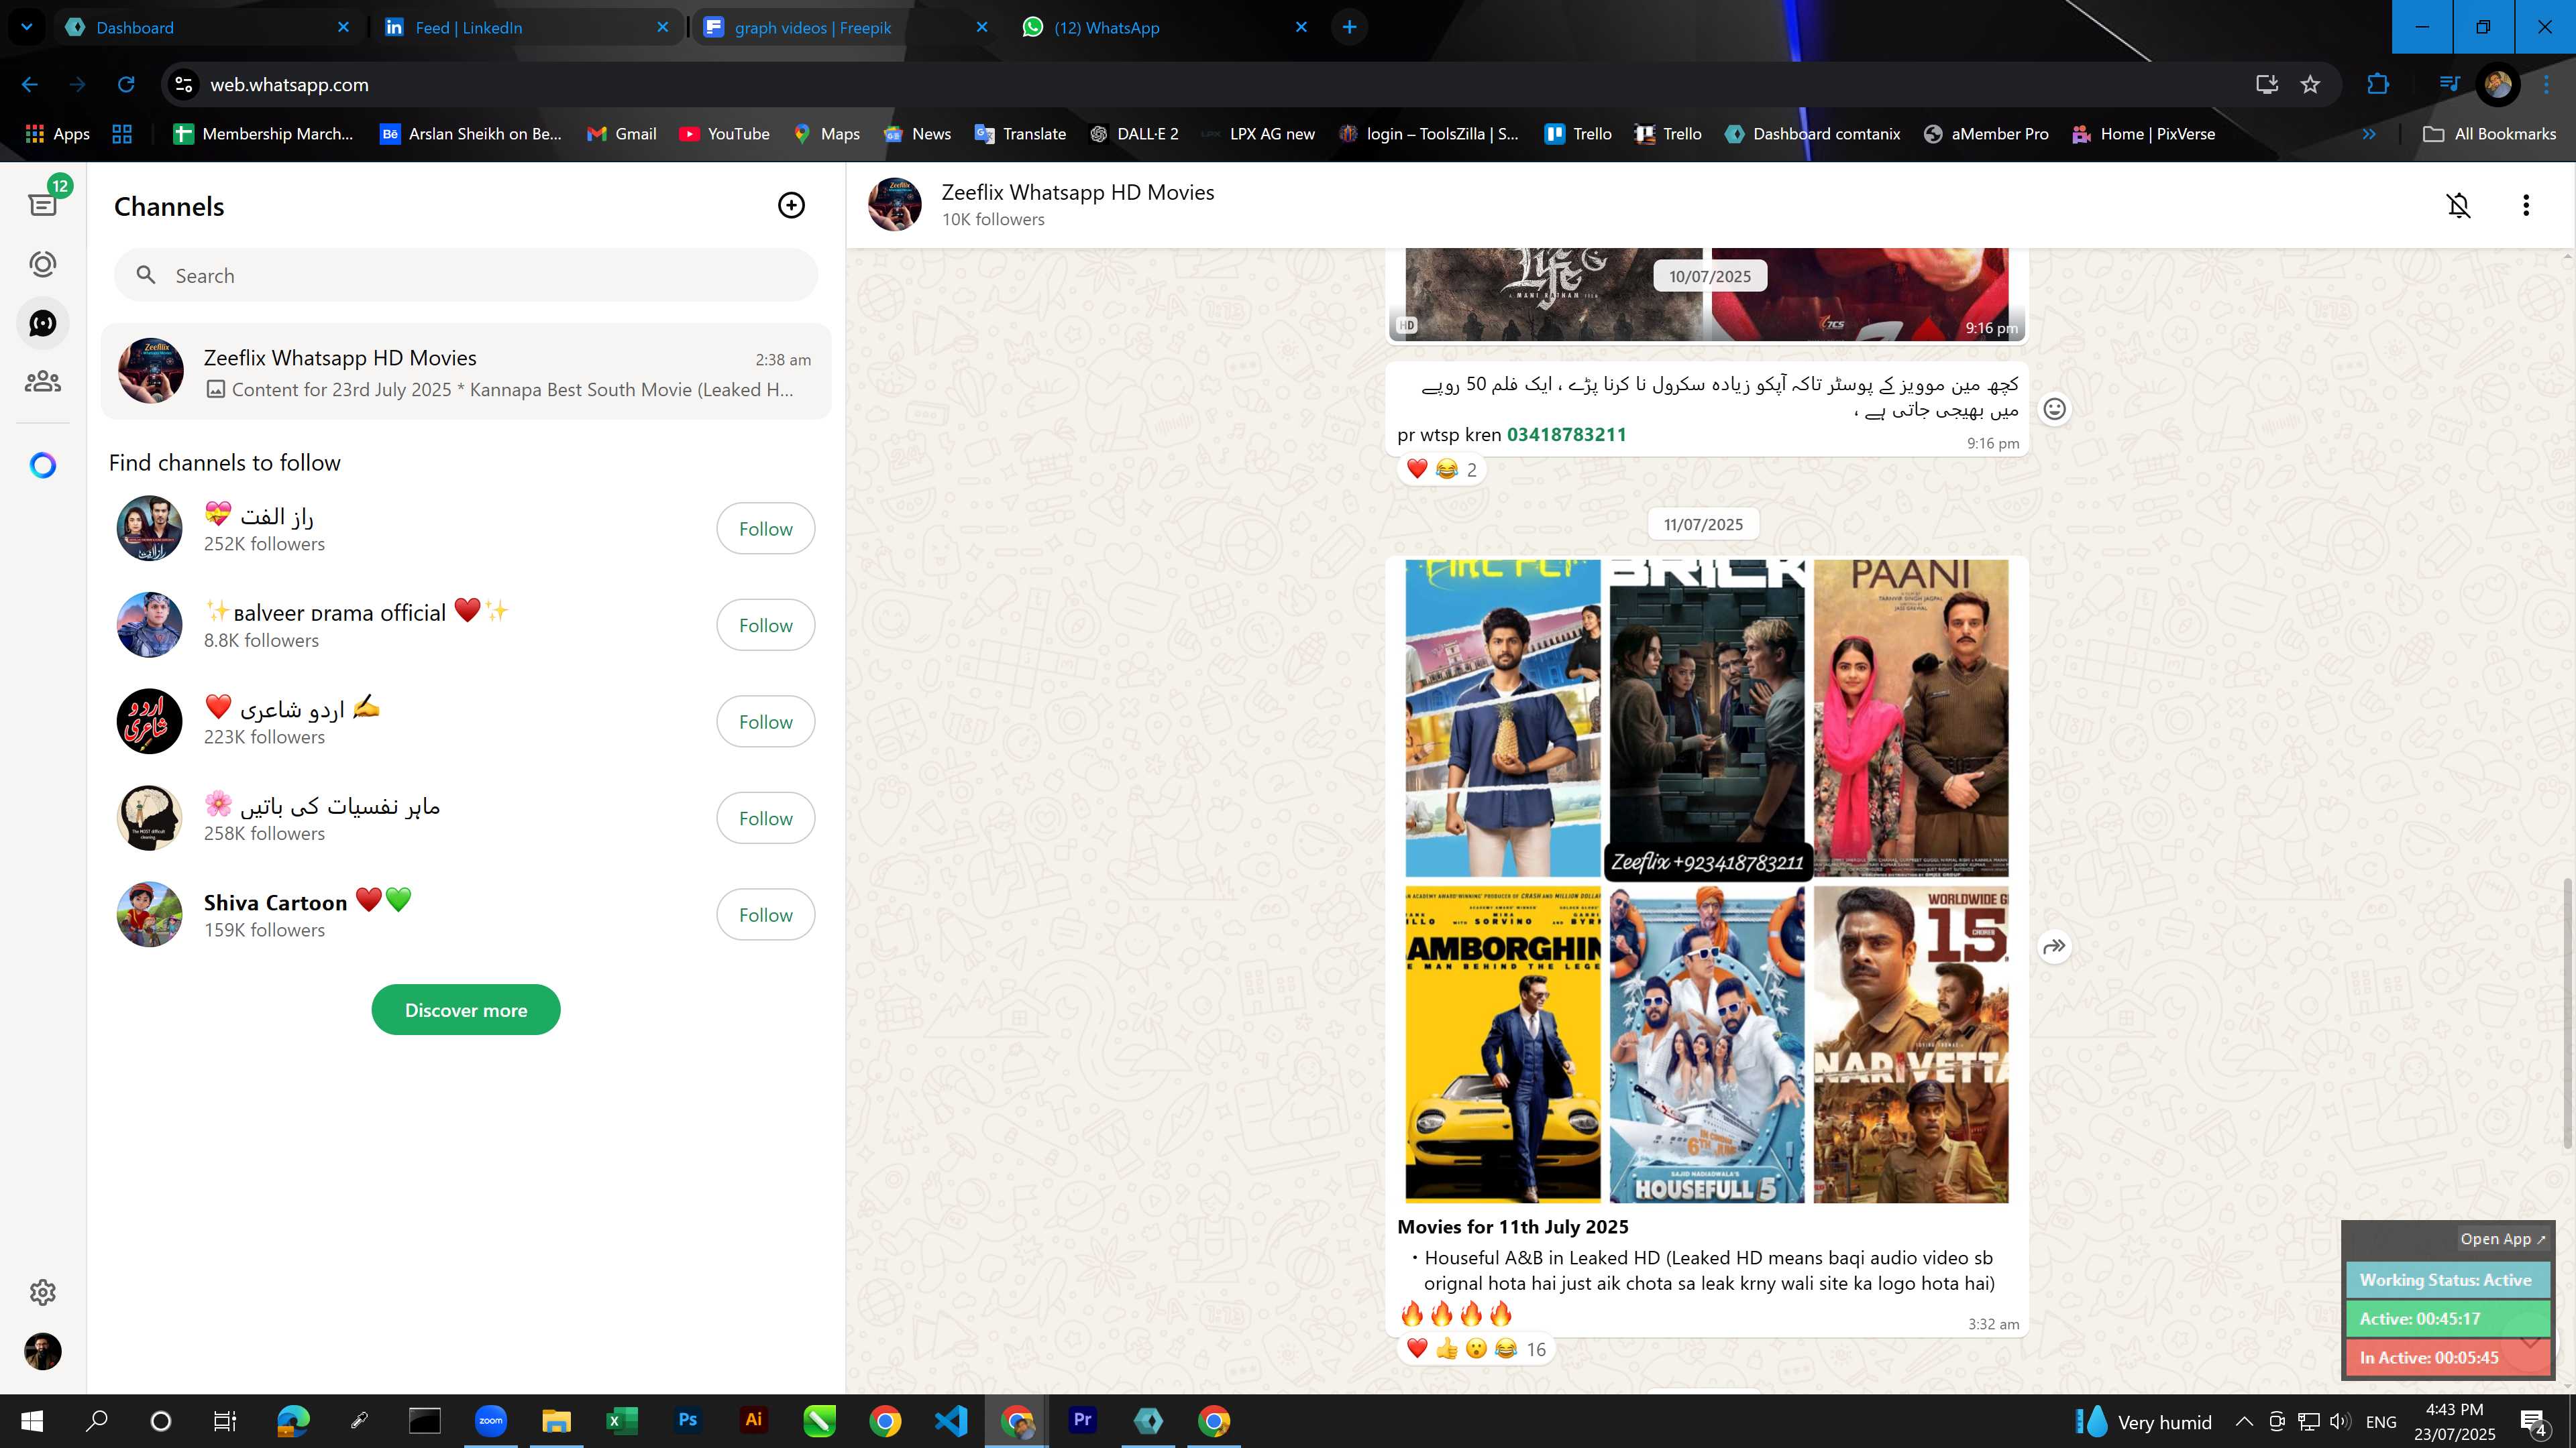Open Photoshop from the taskbar

pyautogui.click(x=688, y=1420)
